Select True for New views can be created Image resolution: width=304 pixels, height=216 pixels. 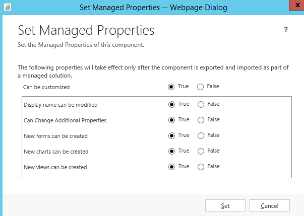(x=171, y=167)
